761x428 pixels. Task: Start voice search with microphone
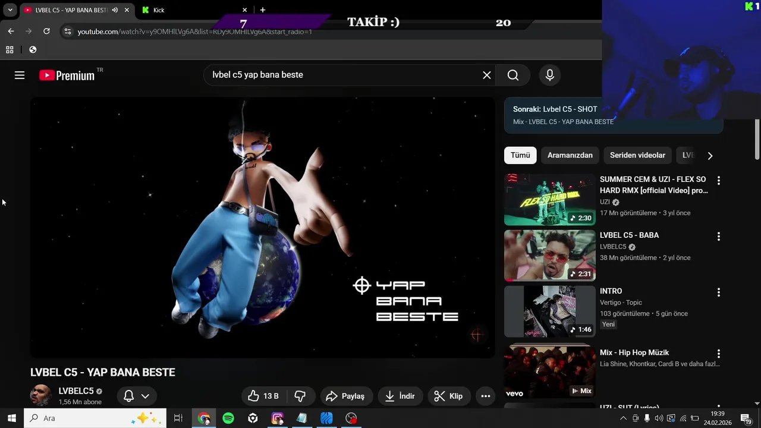tap(550, 75)
